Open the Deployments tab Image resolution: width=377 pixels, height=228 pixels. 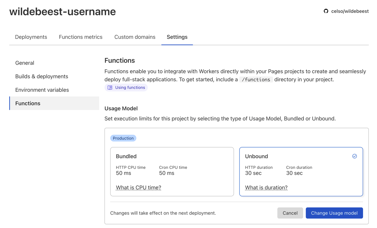(31, 37)
